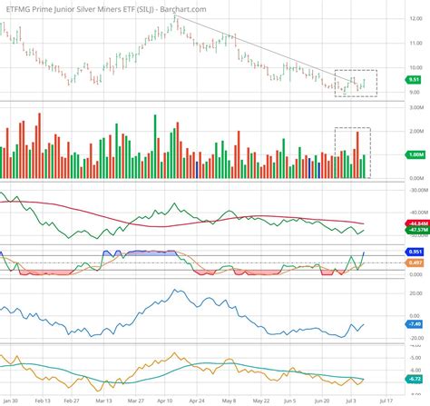Click the blue -7.40 value badge
This screenshot has width=430, height=406.
pos(414,324)
